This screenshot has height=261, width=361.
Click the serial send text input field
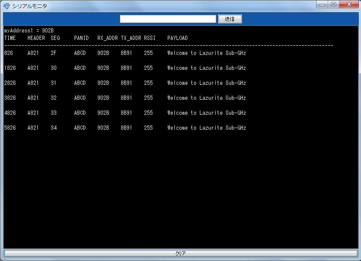[x=168, y=19]
